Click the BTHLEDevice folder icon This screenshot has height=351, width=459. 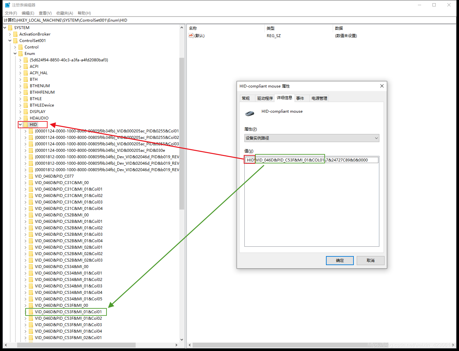(x=26, y=105)
